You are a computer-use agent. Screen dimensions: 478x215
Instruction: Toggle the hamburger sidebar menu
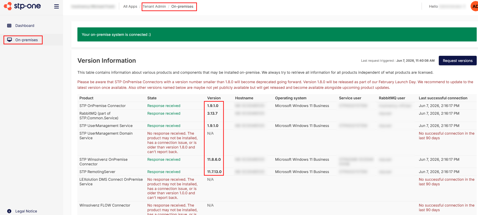tap(57, 6)
